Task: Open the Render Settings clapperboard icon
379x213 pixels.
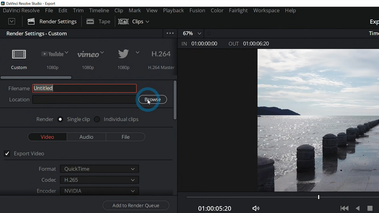Action: 31,22
